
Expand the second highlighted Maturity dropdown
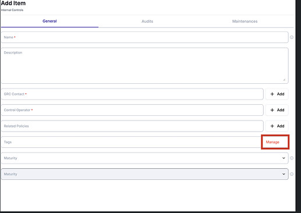point(144,174)
